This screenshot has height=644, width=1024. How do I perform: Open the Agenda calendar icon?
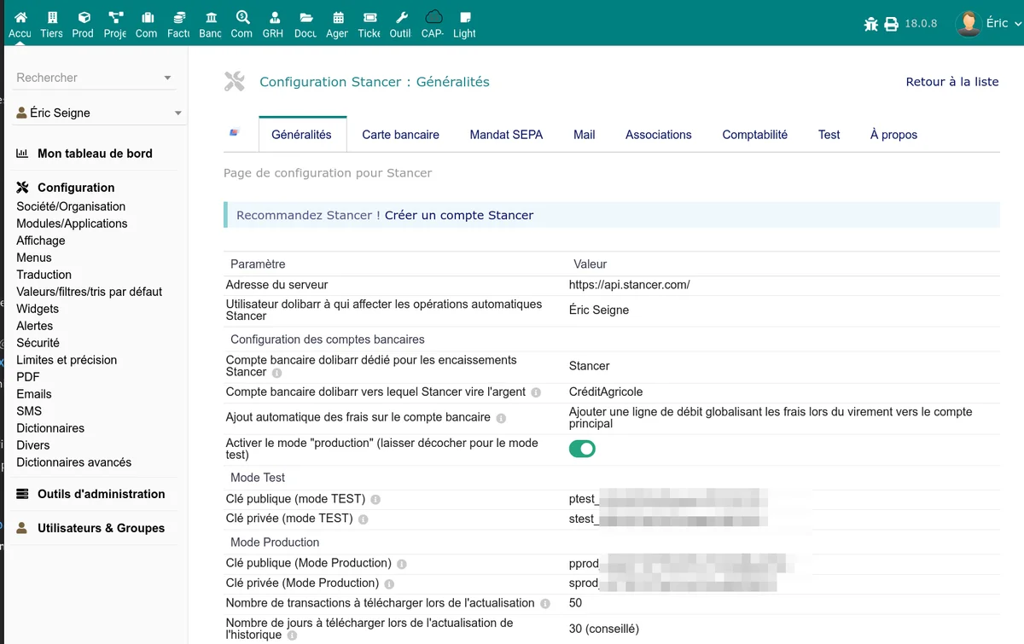point(338,17)
